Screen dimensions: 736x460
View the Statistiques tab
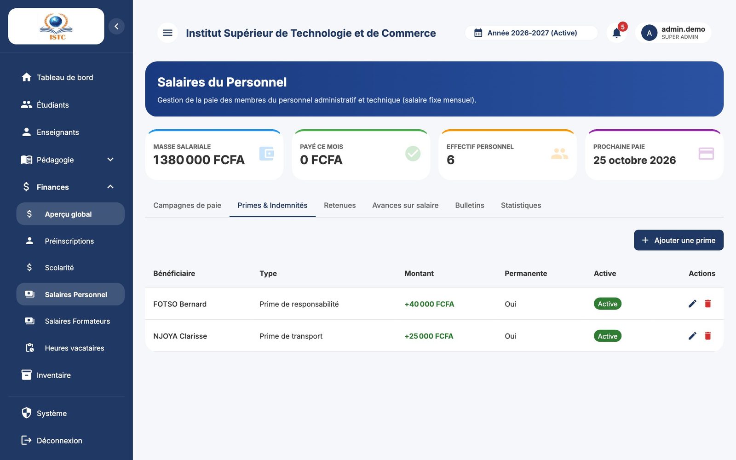tap(521, 205)
